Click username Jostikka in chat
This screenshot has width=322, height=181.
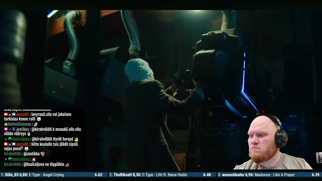coord(22,129)
